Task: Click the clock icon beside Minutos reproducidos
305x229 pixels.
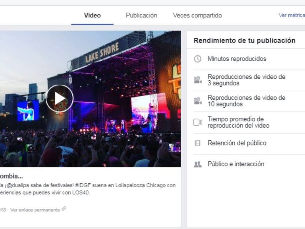Action: pos(197,59)
